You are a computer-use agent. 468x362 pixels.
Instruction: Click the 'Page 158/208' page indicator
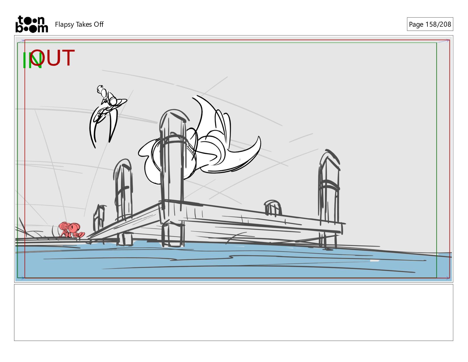point(430,24)
